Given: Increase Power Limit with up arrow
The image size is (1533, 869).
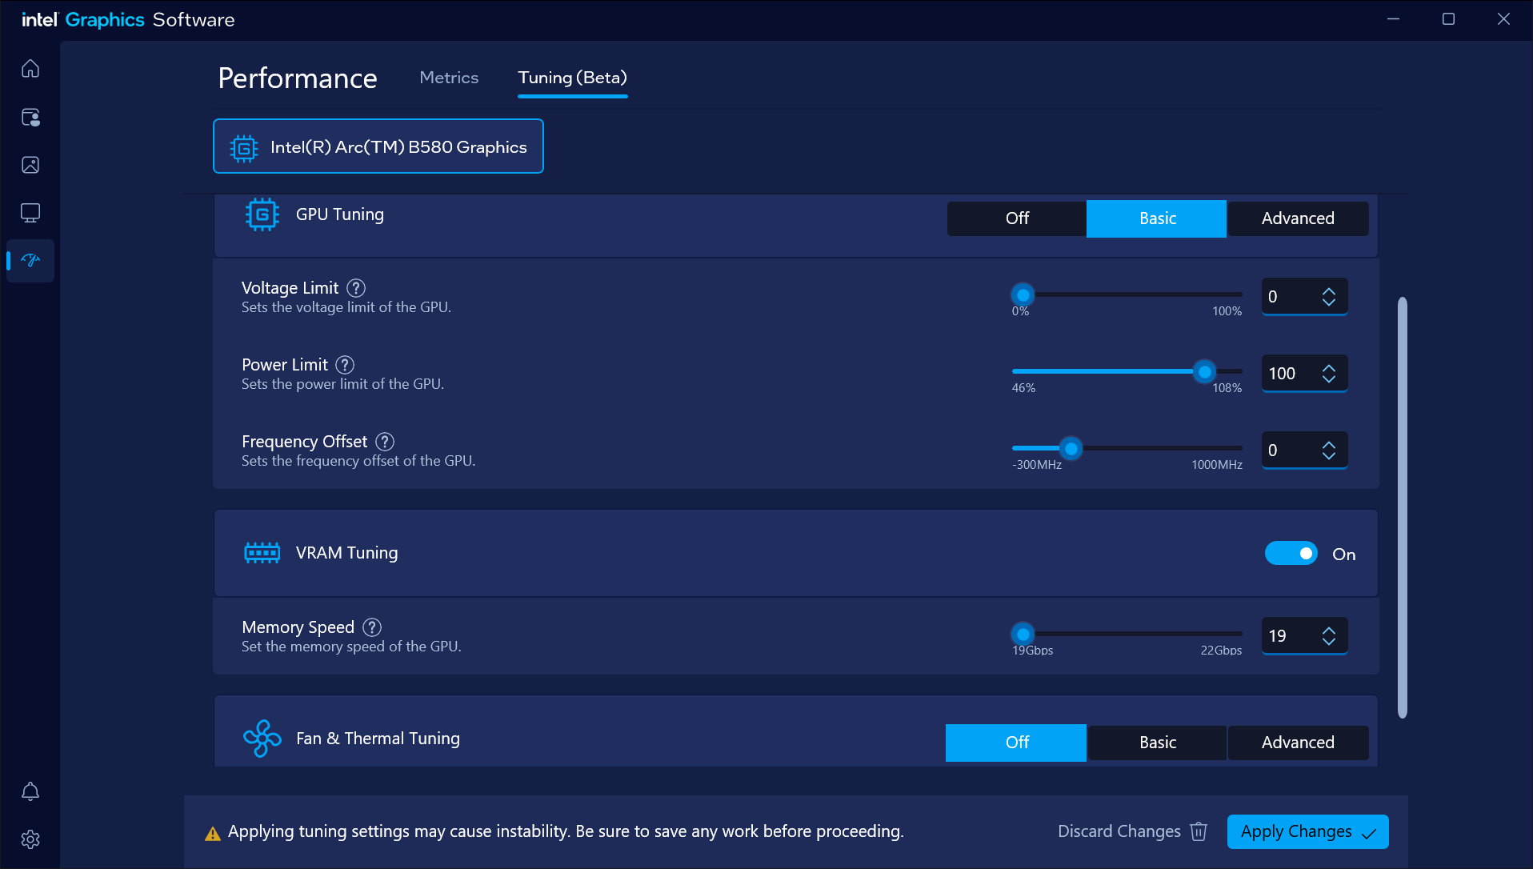Looking at the screenshot, I should click(x=1329, y=368).
